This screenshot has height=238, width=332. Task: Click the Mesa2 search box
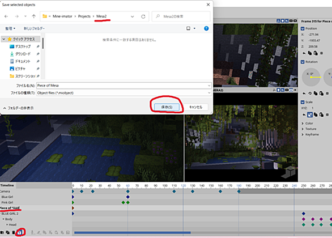point(181,16)
